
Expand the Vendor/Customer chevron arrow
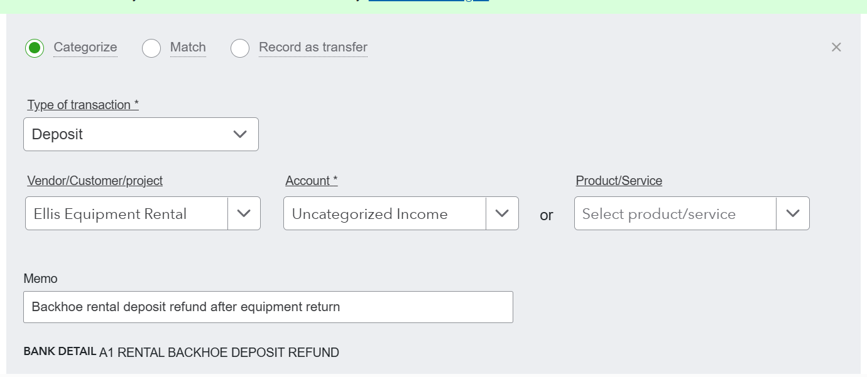coord(244,213)
